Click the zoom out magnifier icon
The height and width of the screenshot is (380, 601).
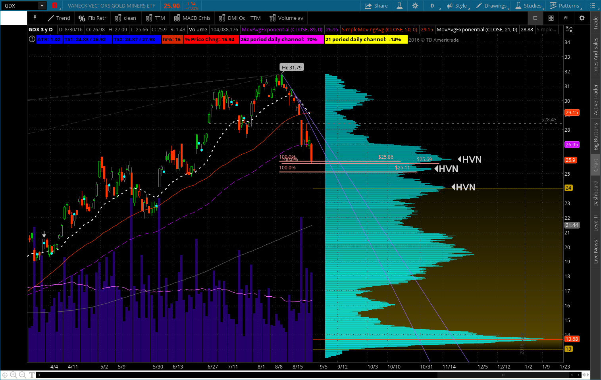(23, 375)
